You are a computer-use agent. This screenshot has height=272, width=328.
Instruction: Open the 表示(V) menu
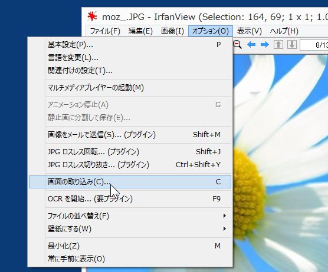click(249, 31)
